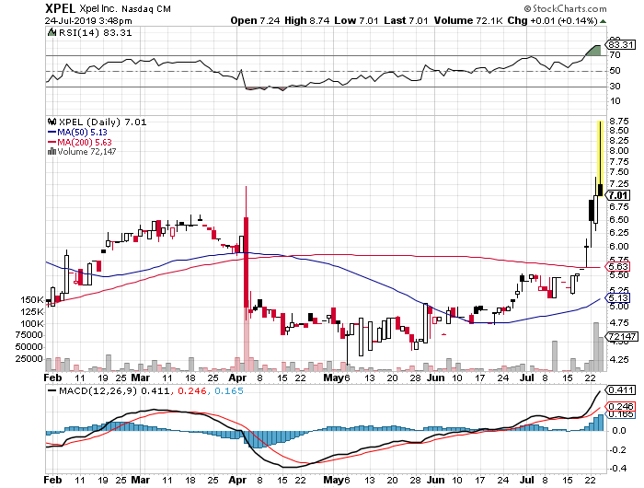Click the MACD axis label 0.0
This screenshot has width=644, height=488.
[619, 430]
